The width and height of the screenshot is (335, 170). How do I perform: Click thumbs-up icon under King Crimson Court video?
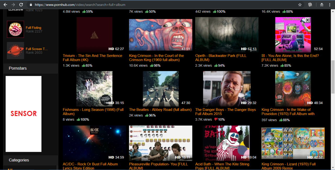[152, 65]
